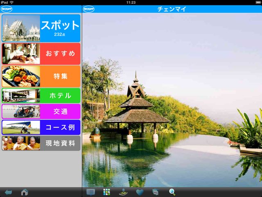Tap the hang glider thumbnail
The image size is (262, 197).
21,127
